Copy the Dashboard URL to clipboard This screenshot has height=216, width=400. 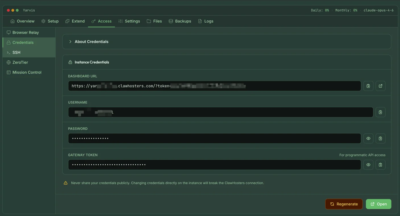(x=368, y=86)
